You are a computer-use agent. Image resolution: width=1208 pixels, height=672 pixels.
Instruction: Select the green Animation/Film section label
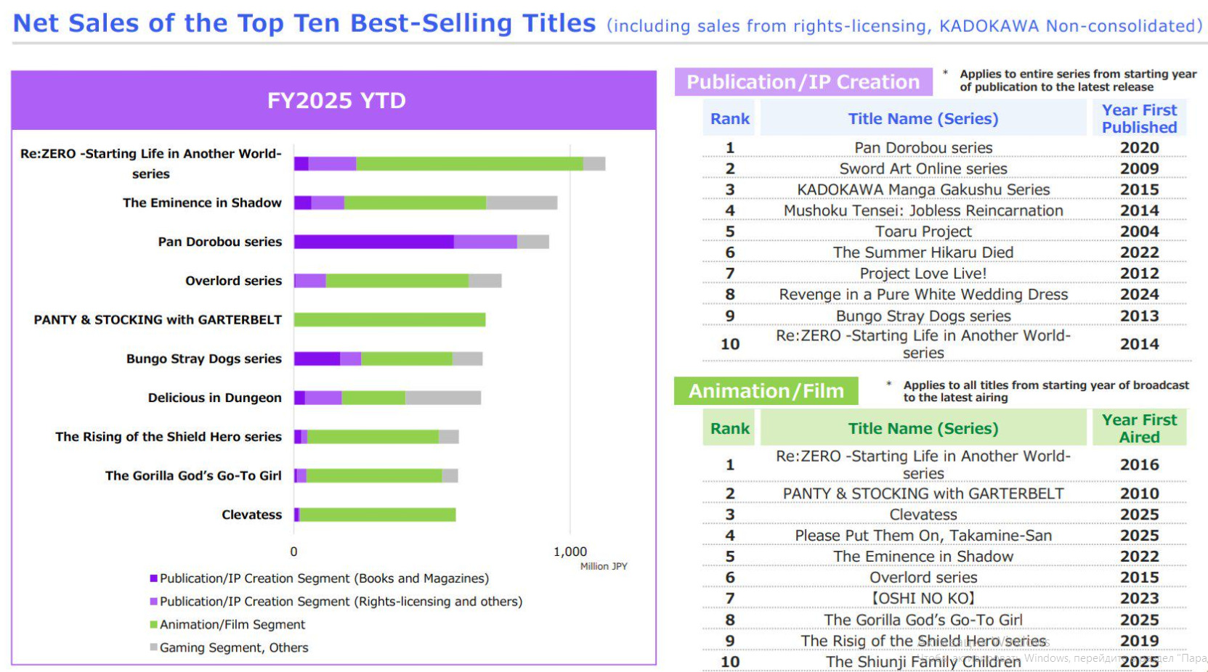[x=766, y=391]
